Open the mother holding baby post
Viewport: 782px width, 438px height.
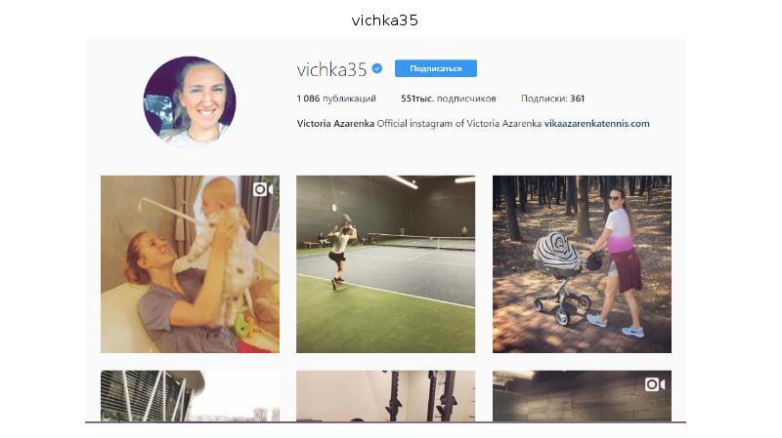[190, 263]
